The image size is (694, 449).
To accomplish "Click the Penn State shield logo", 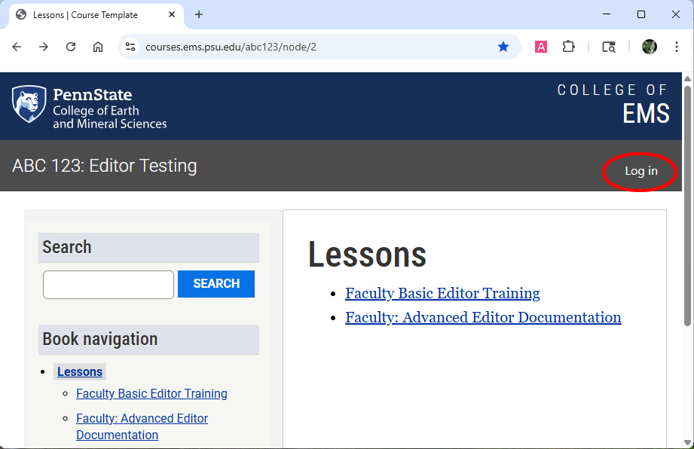I will point(29,105).
